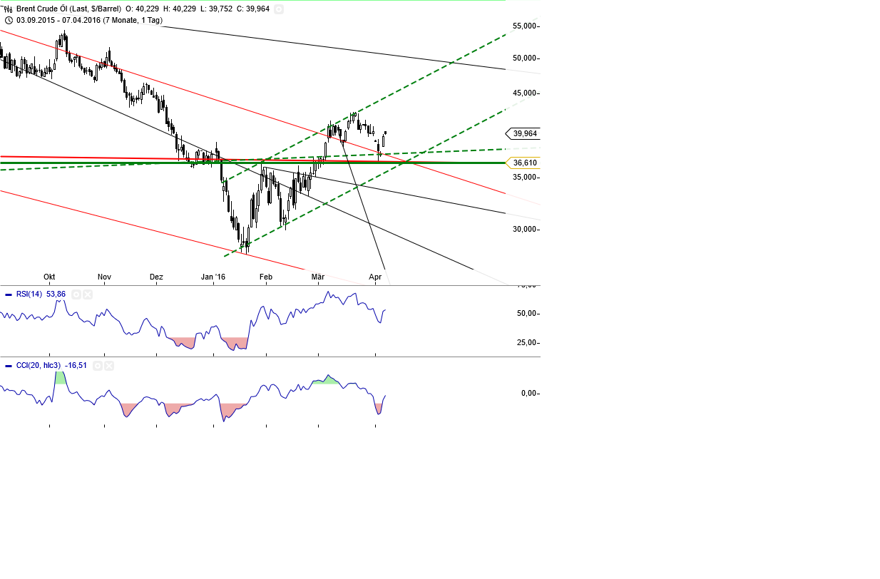Click the clock icon beside the date range
Image resolution: width=880 pixels, height=579 pixels.
pyautogui.click(x=8, y=20)
